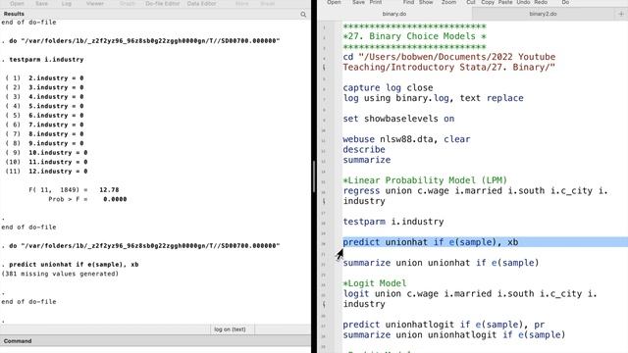Click the More toolbar item in Stata

coord(242,3)
